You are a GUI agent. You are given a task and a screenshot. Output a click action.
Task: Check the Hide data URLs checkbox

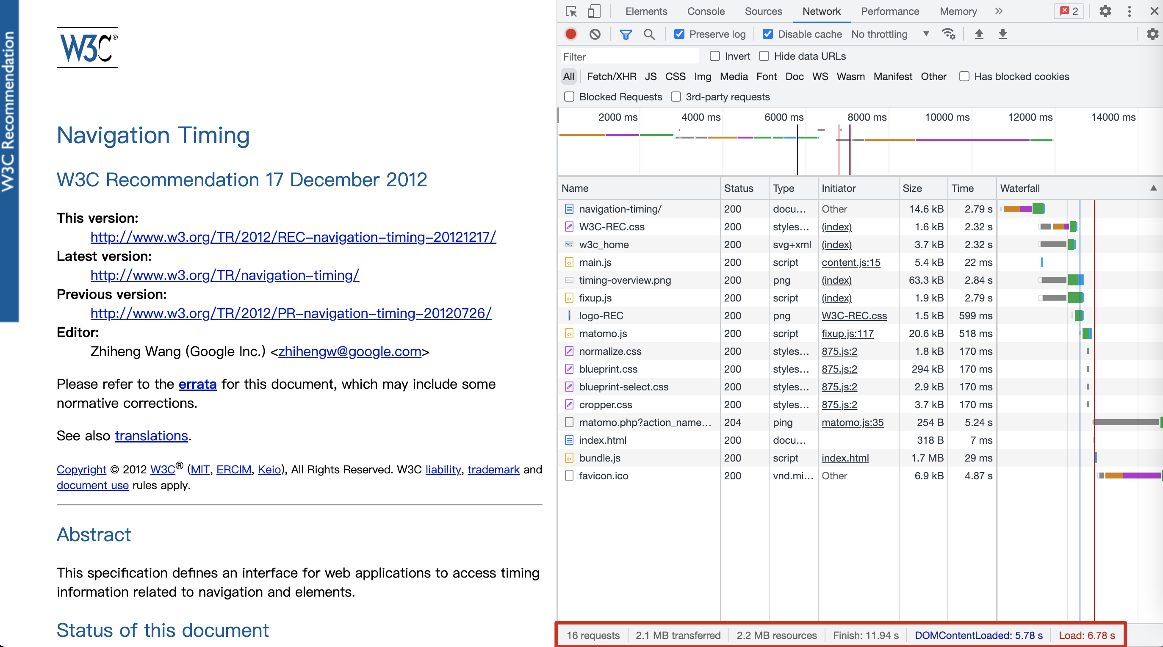click(764, 56)
